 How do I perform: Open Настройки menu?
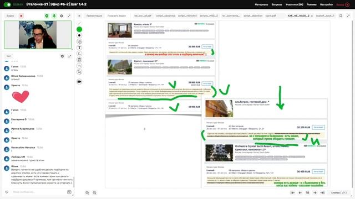pos(326,4)
